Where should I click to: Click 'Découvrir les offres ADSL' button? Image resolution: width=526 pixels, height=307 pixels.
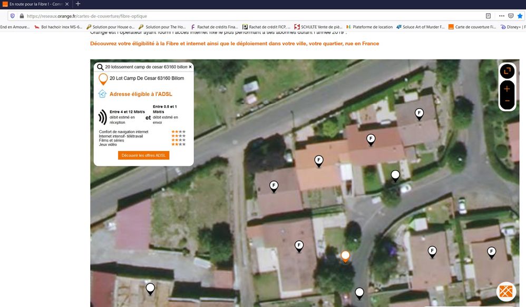point(143,155)
